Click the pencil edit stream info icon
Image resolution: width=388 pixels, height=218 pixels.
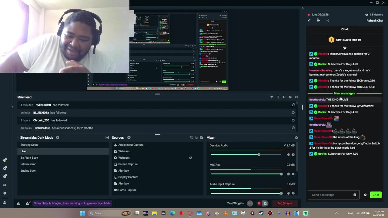click(309, 20)
